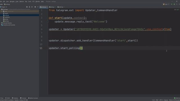
Task: Switch to the test1.py editor tab
Action: pyautogui.click(x=61, y=7)
